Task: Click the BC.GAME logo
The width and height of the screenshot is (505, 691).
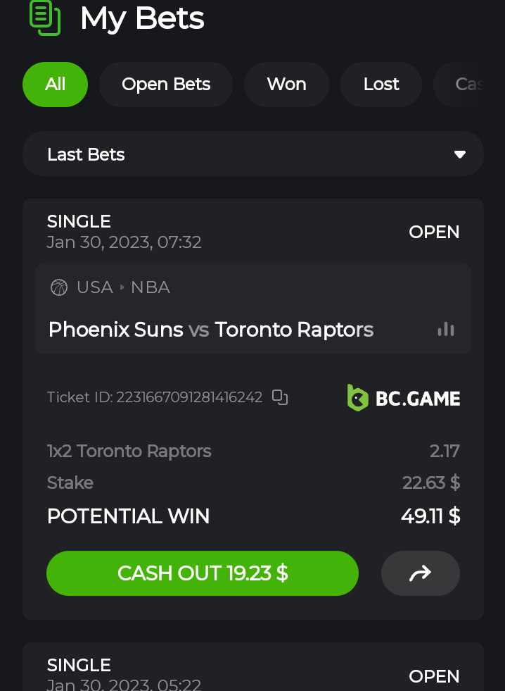Action: tap(404, 398)
